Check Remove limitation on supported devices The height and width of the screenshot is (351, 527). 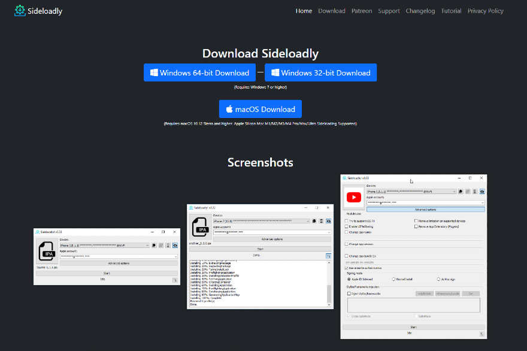click(x=416, y=221)
